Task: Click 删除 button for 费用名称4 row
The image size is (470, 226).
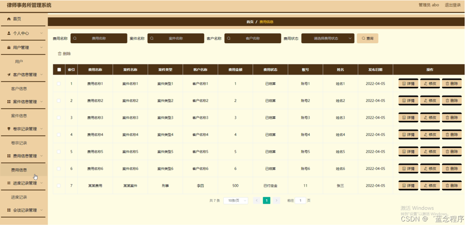Action: pos(452,135)
